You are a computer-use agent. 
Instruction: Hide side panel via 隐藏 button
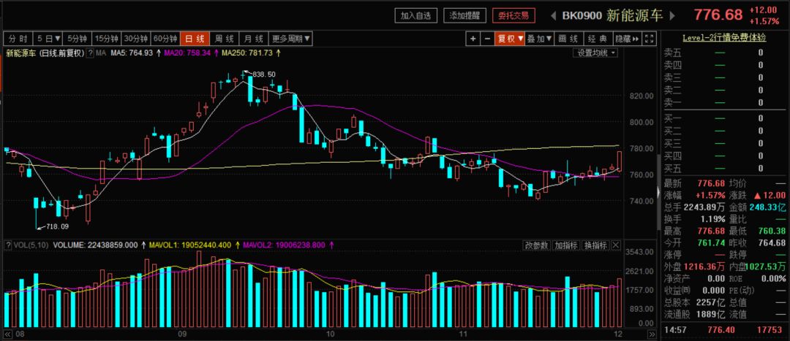(x=628, y=39)
